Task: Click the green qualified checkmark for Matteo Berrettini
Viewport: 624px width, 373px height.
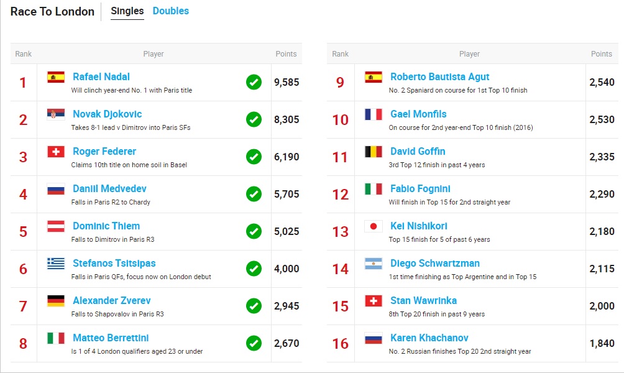Action: click(x=254, y=343)
